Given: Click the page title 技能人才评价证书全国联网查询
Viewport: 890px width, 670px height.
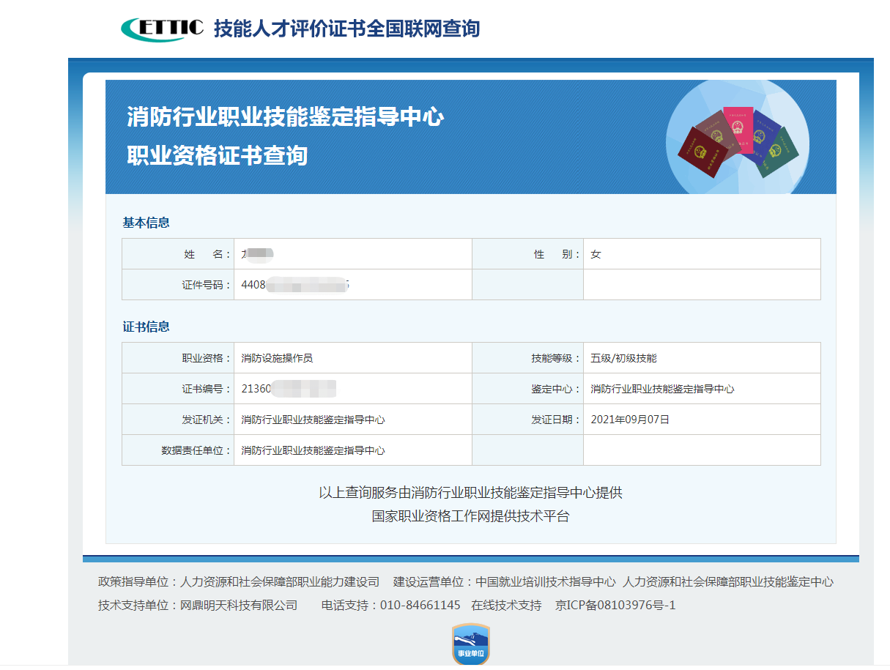Looking at the screenshot, I should [x=346, y=29].
